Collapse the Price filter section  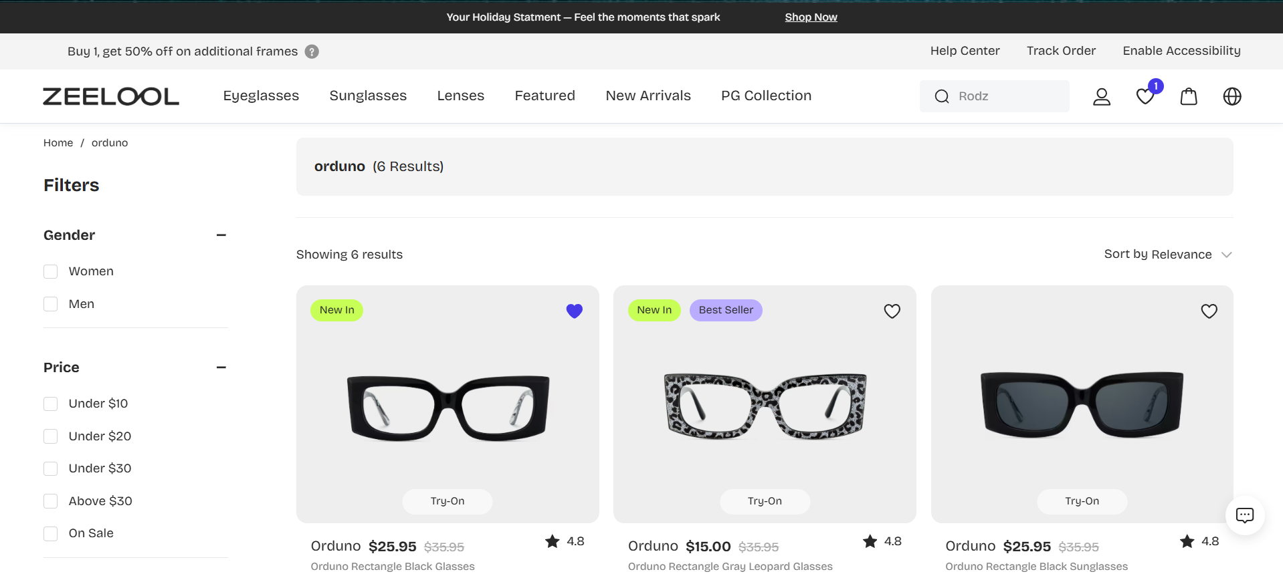tap(221, 368)
